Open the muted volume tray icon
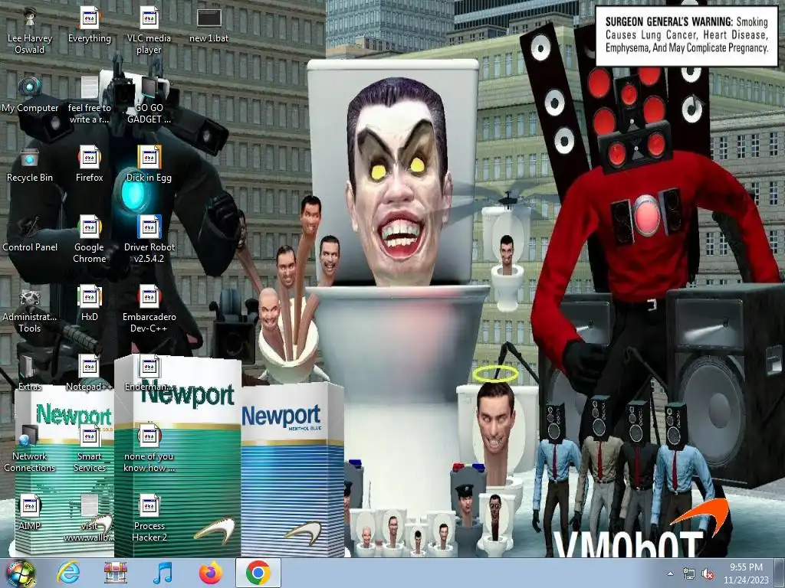The width and height of the screenshot is (785, 588). pyautogui.click(x=708, y=574)
